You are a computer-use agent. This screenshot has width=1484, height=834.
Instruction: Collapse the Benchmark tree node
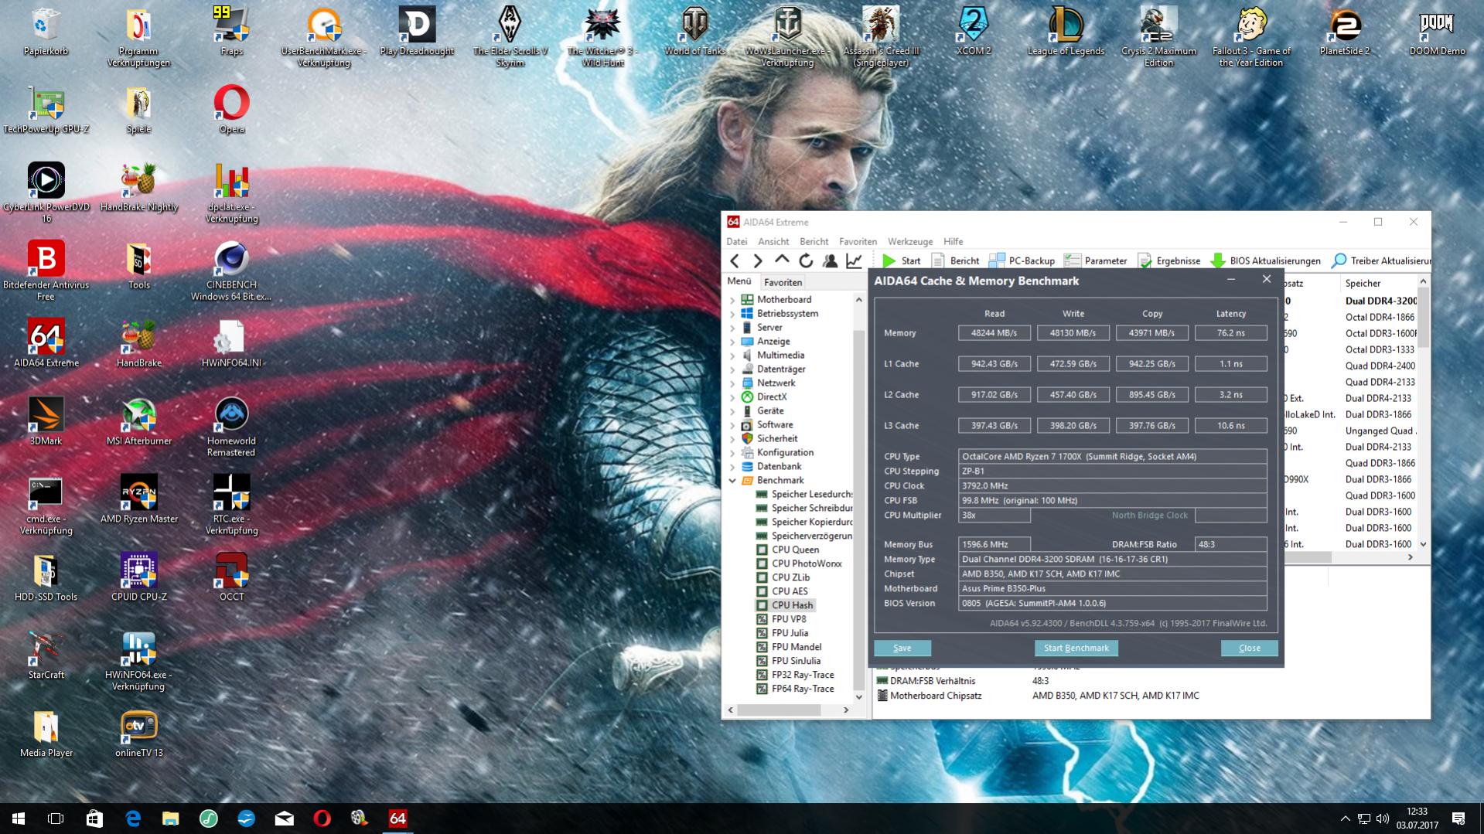tap(732, 481)
